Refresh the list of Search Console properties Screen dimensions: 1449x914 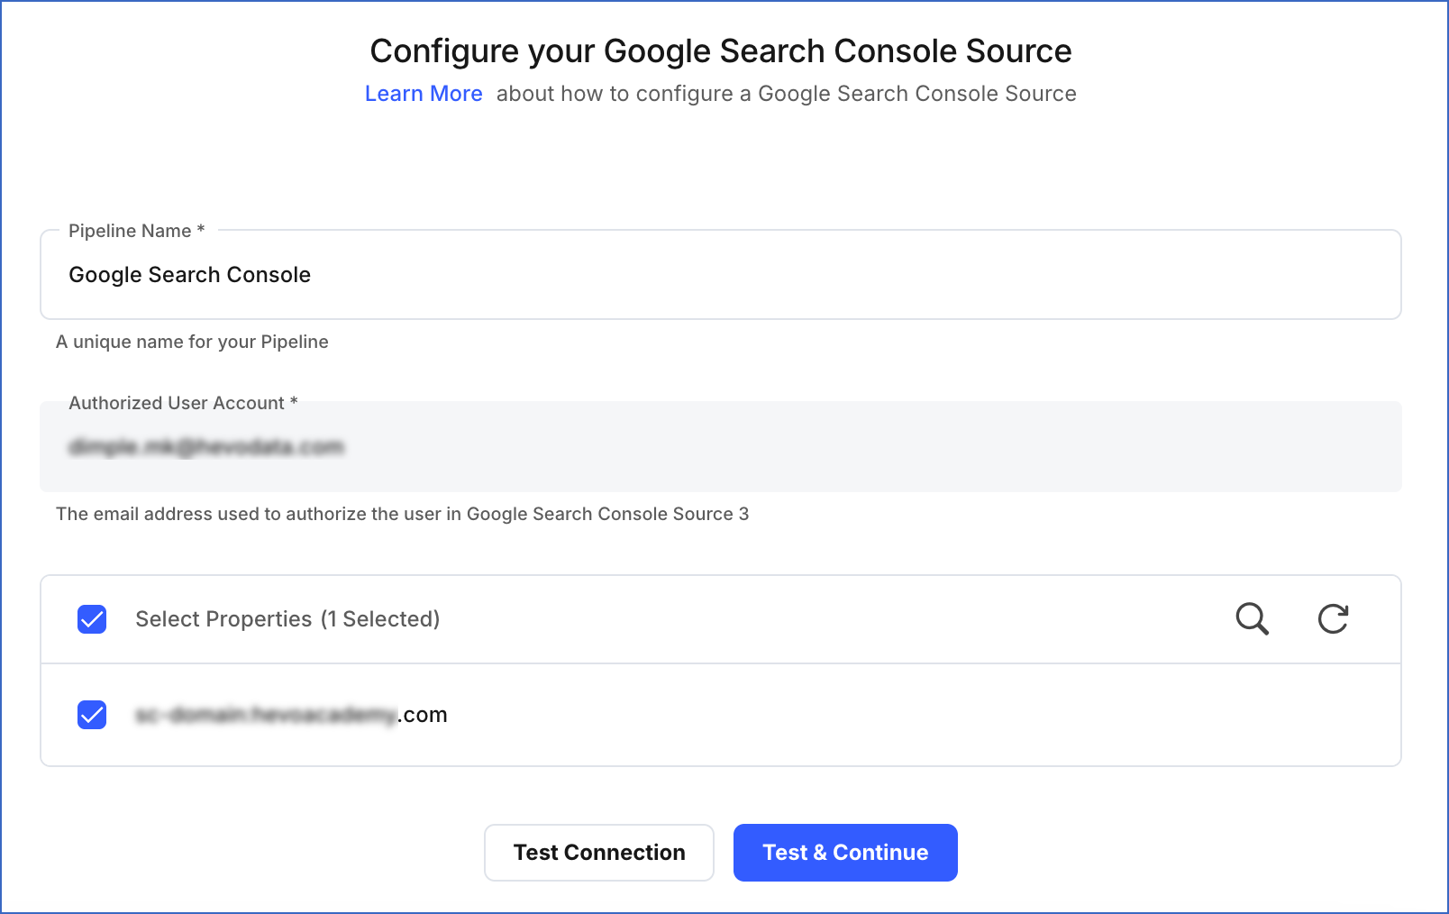[1334, 619]
